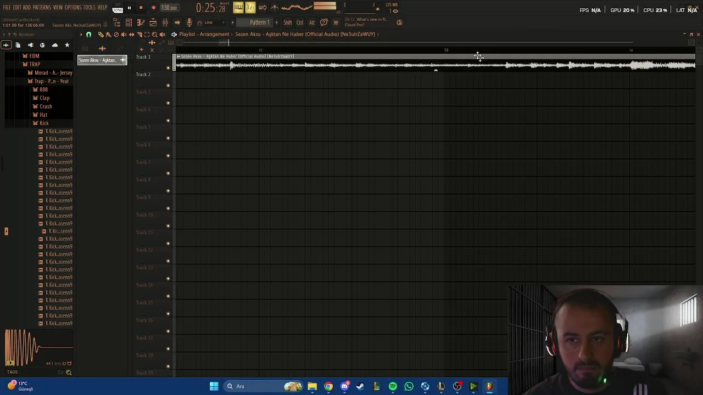Click the 0:25:28 time display
Viewport: 703px width, 395px height.
click(211, 8)
